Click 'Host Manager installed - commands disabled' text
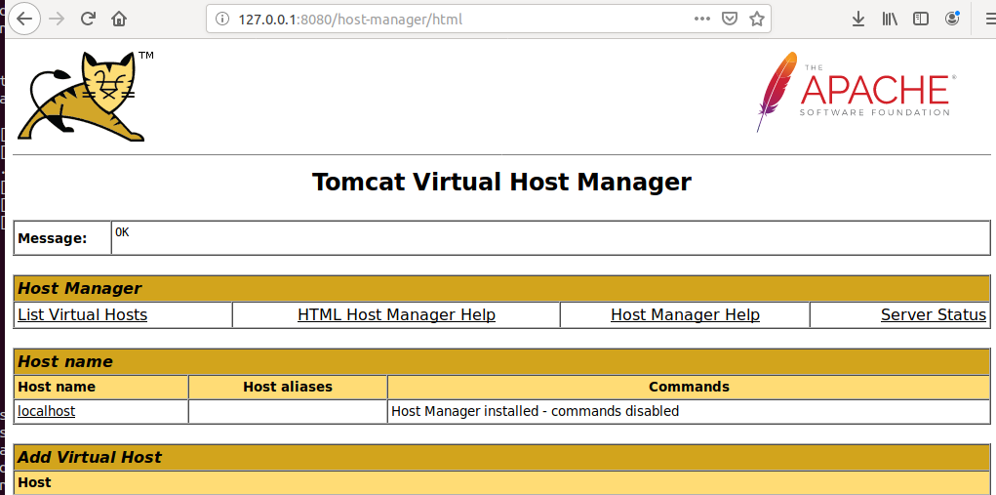 535,411
